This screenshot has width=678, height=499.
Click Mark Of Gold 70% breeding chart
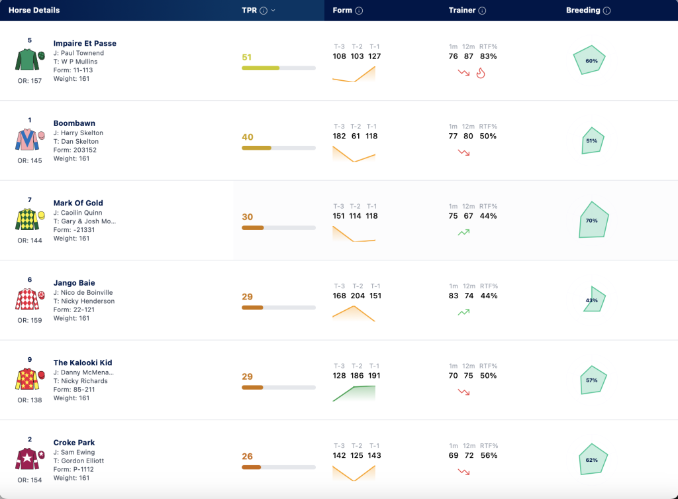(593, 219)
